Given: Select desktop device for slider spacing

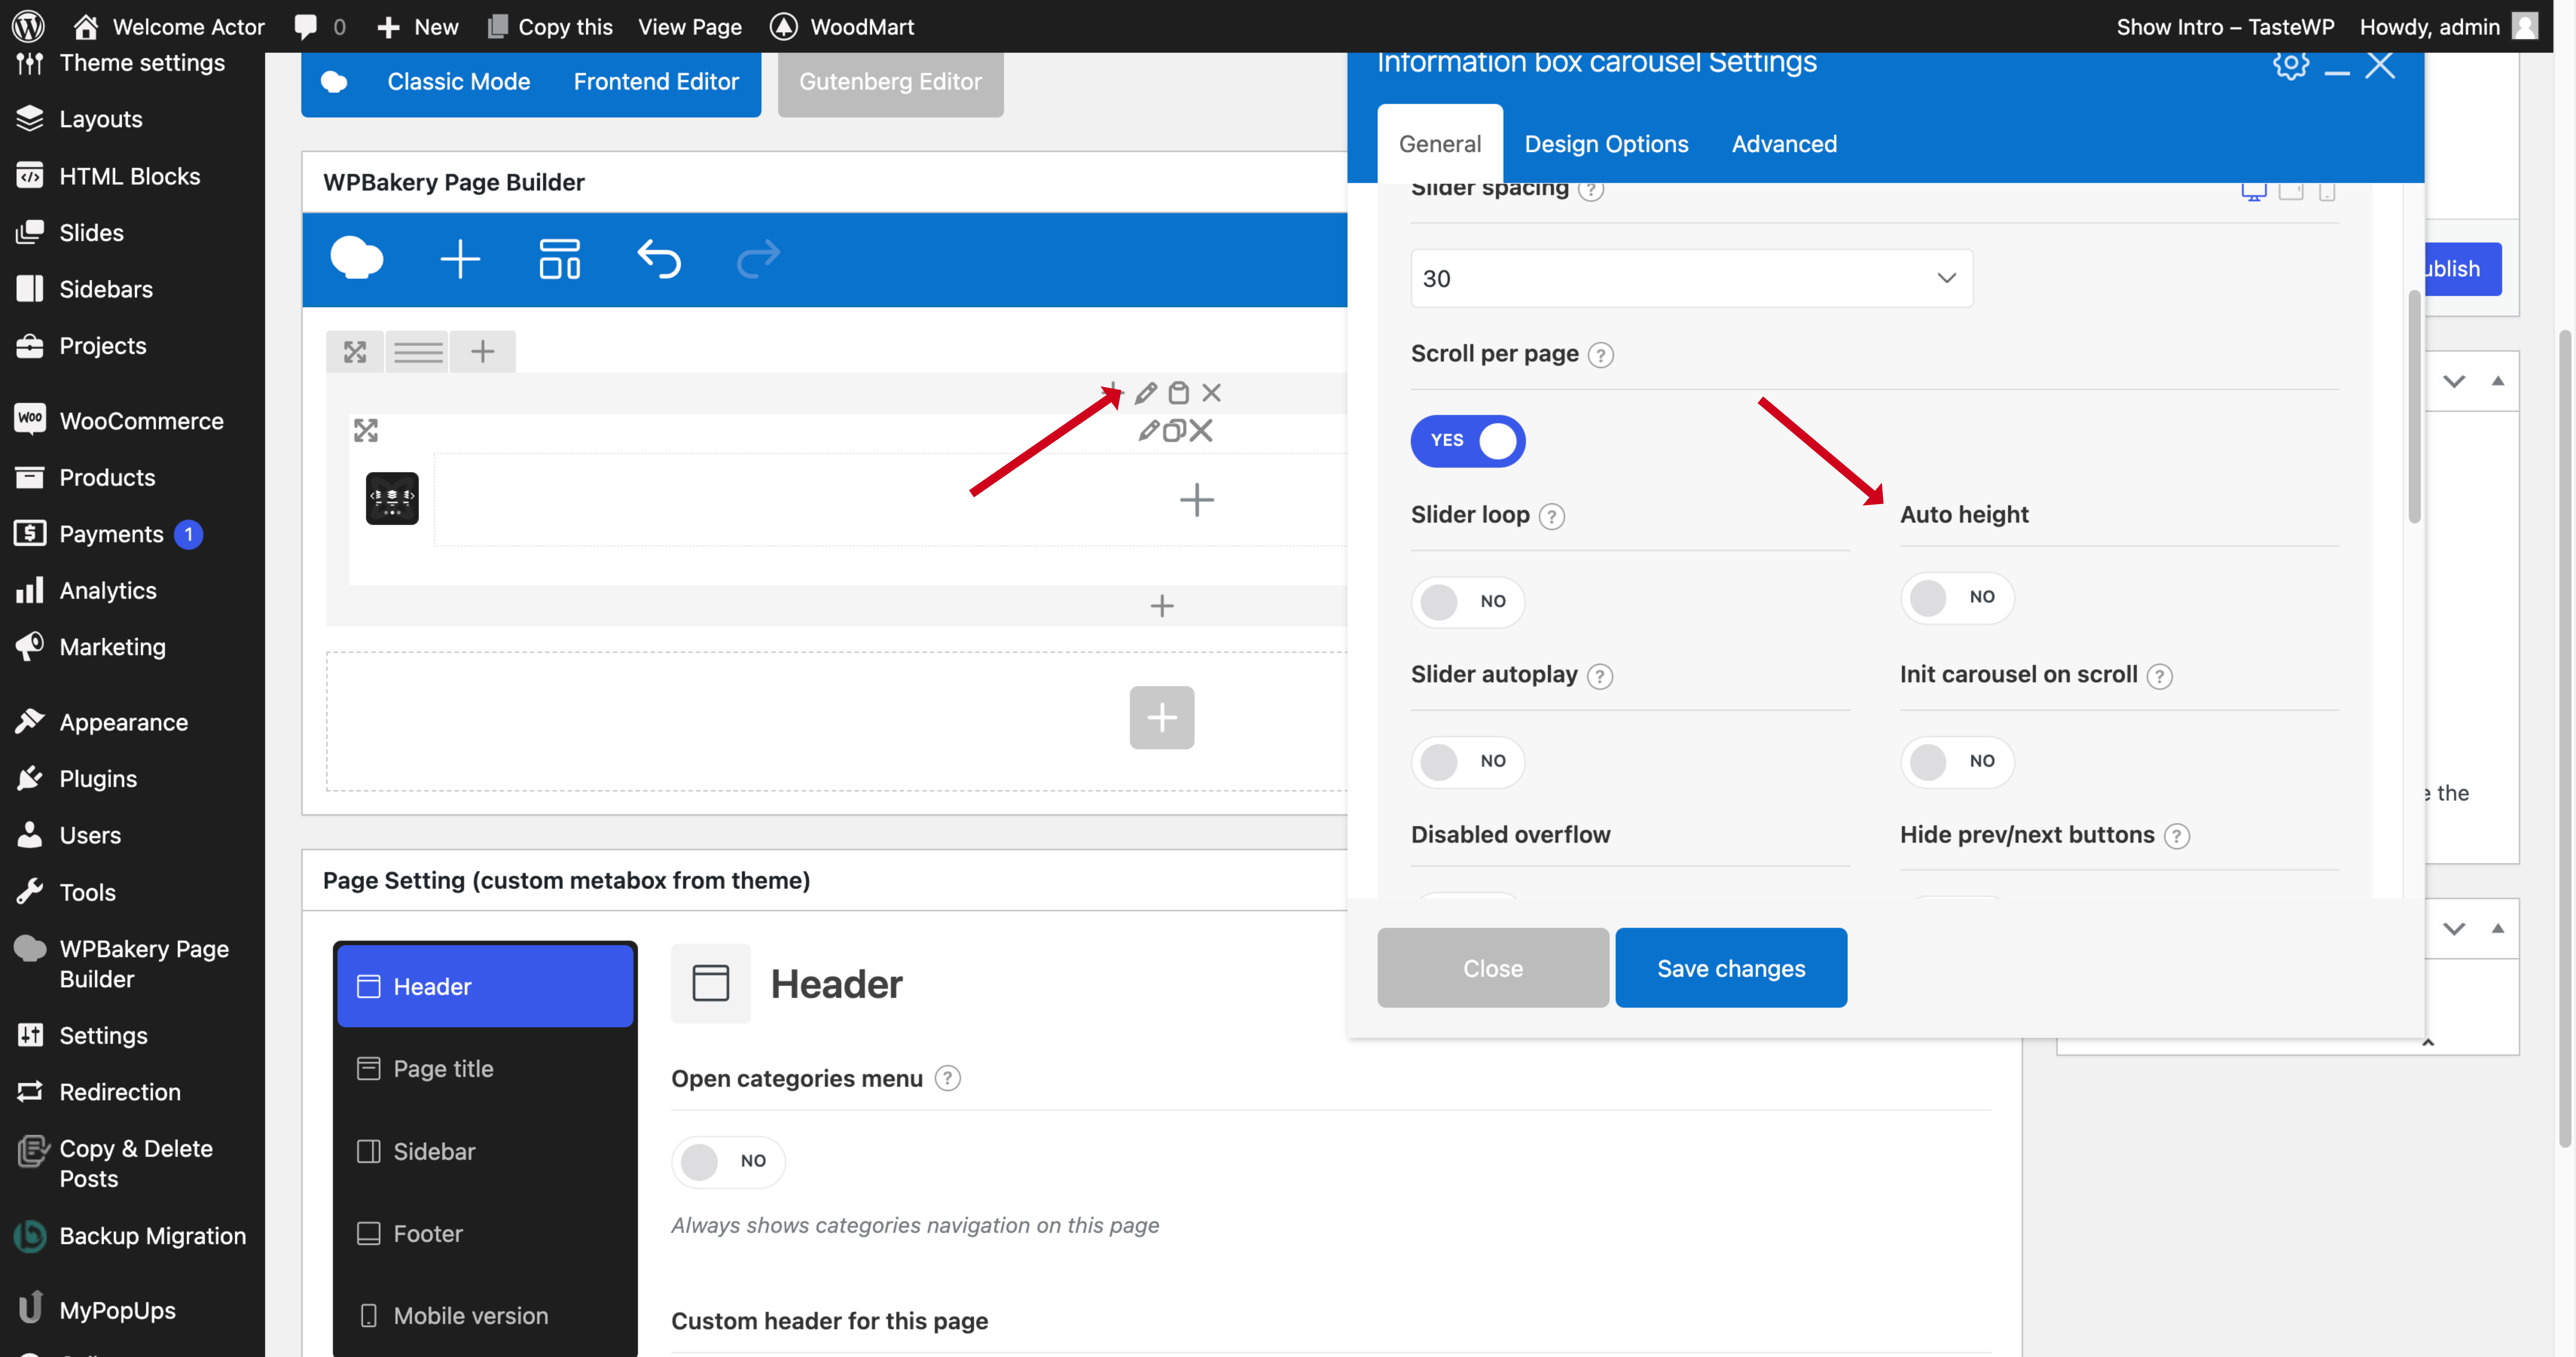Looking at the screenshot, I should pyautogui.click(x=2254, y=191).
